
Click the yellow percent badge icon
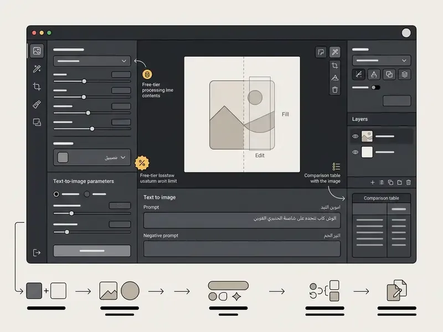click(142, 163)
